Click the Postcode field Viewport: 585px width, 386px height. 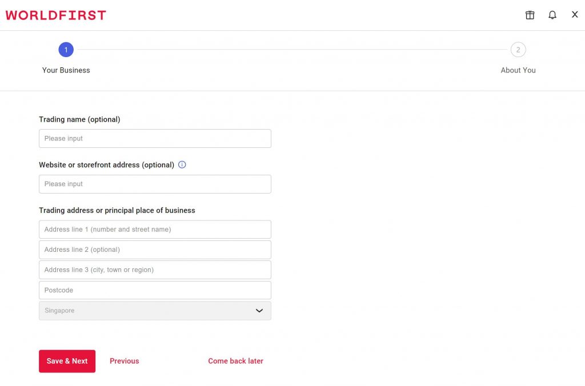pos(154,289)
